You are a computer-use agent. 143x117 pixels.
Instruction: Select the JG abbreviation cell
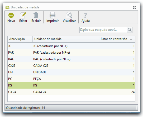tap(20, 46)
